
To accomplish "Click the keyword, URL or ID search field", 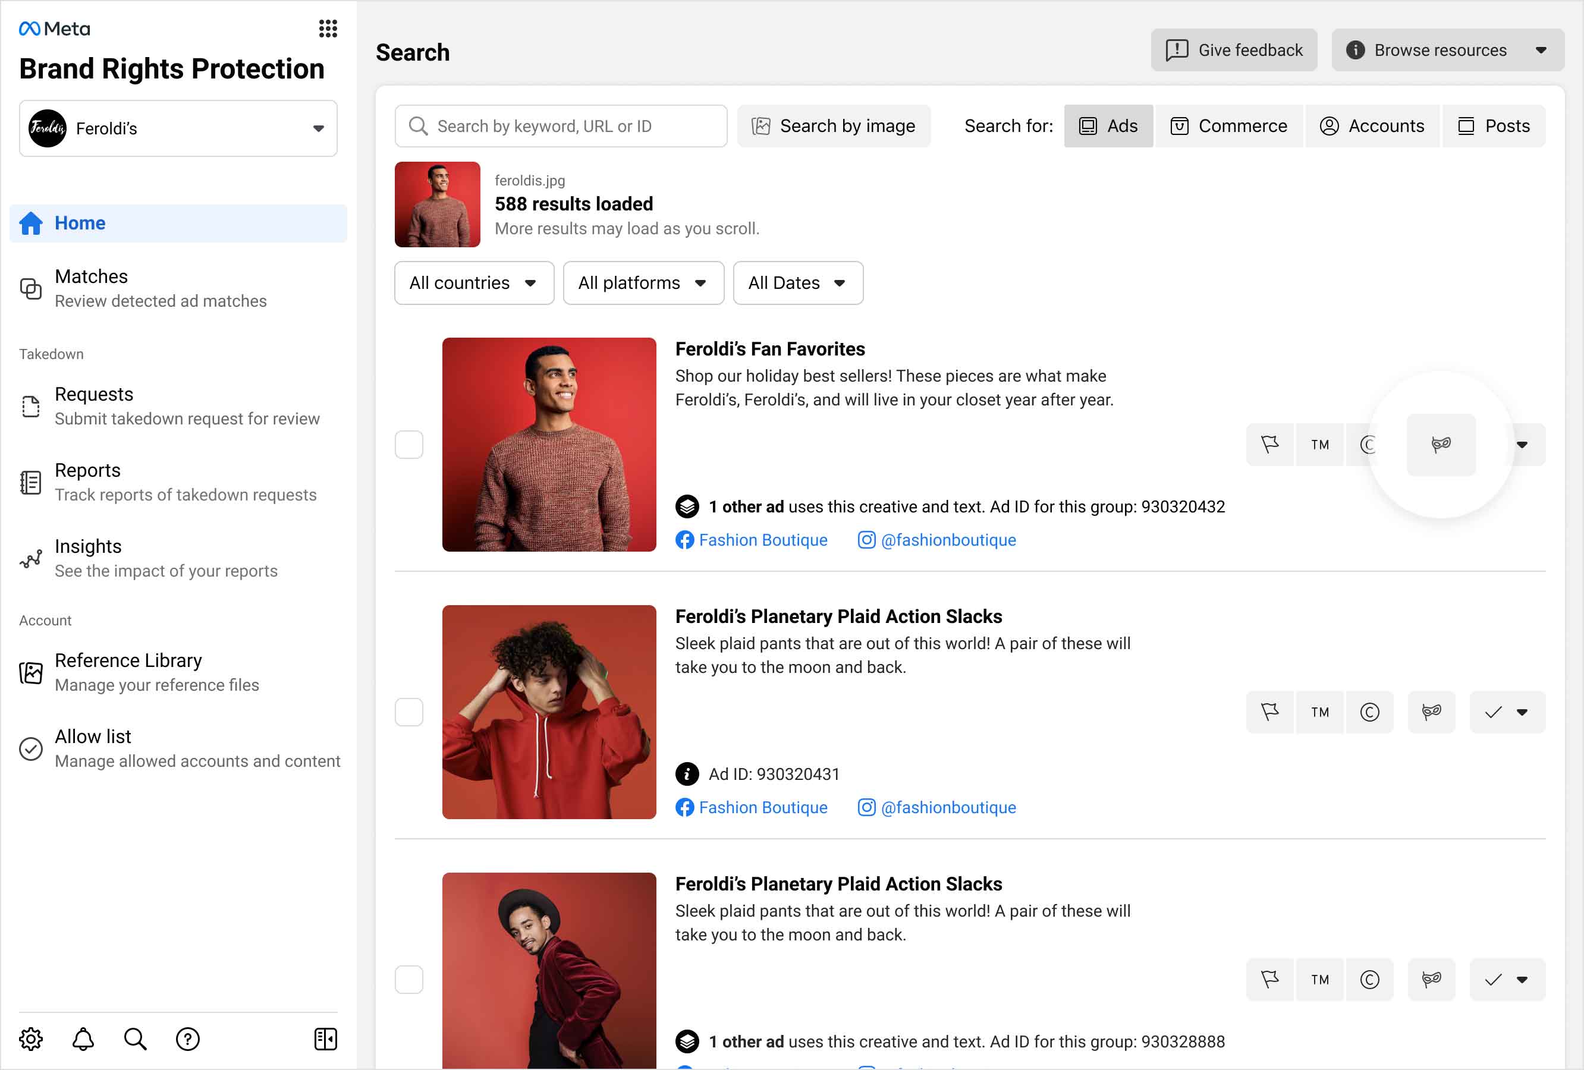I will [561, 126].
